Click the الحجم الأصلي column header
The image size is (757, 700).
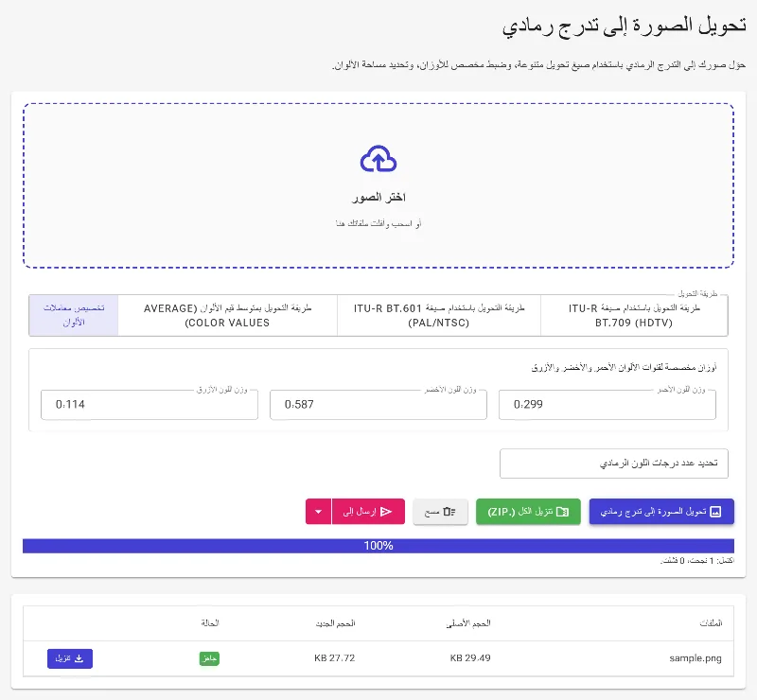tap(468, 623)
